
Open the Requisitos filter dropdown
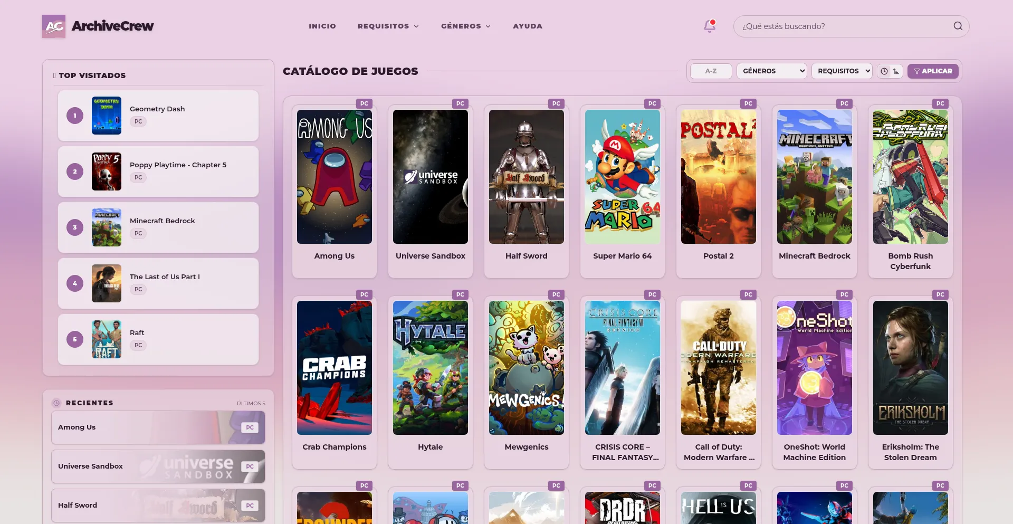point(842,71)
